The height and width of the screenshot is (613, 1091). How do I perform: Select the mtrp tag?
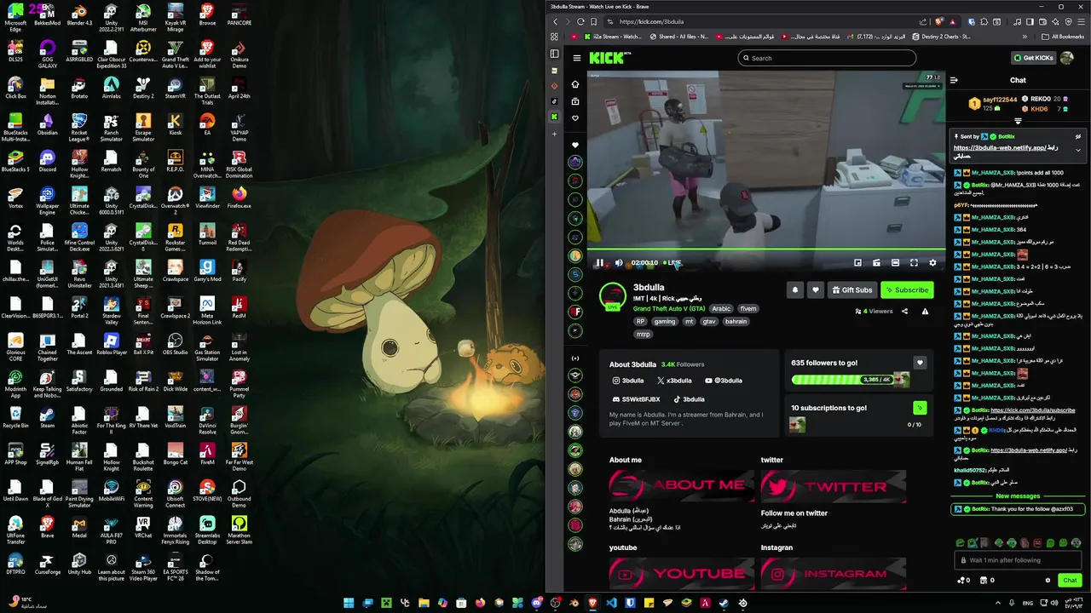(643, 335)
